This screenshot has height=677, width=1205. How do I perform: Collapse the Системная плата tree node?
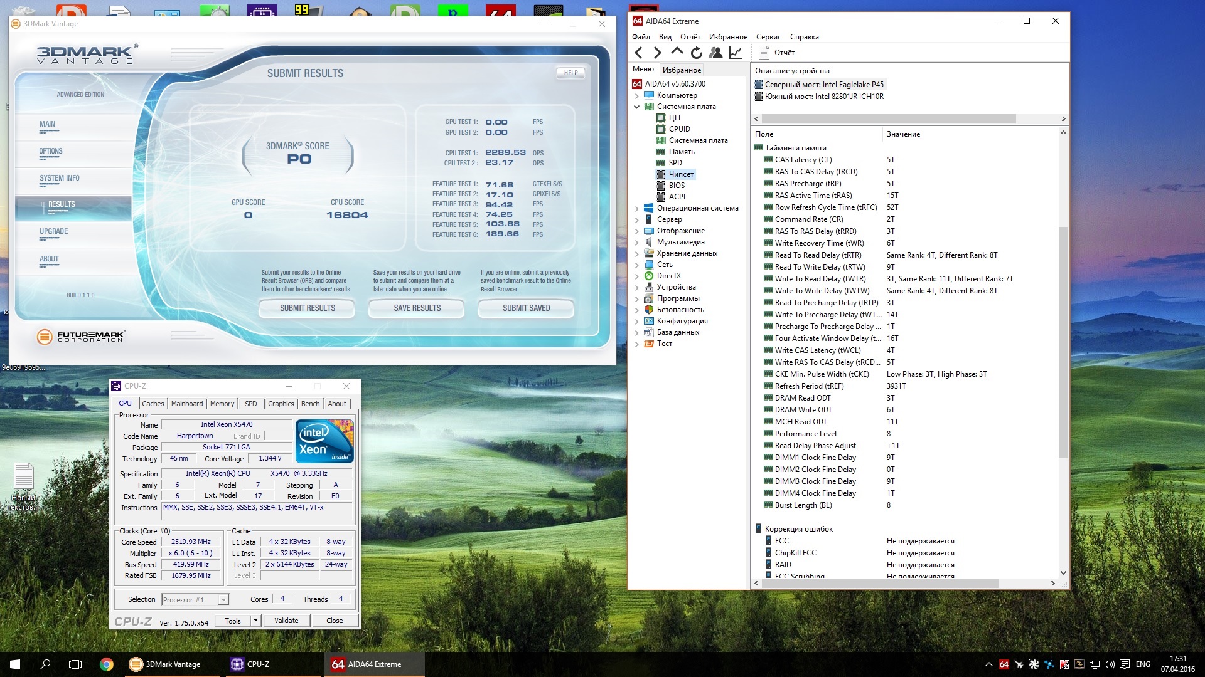pyautogui.click(x=636, y=107)
